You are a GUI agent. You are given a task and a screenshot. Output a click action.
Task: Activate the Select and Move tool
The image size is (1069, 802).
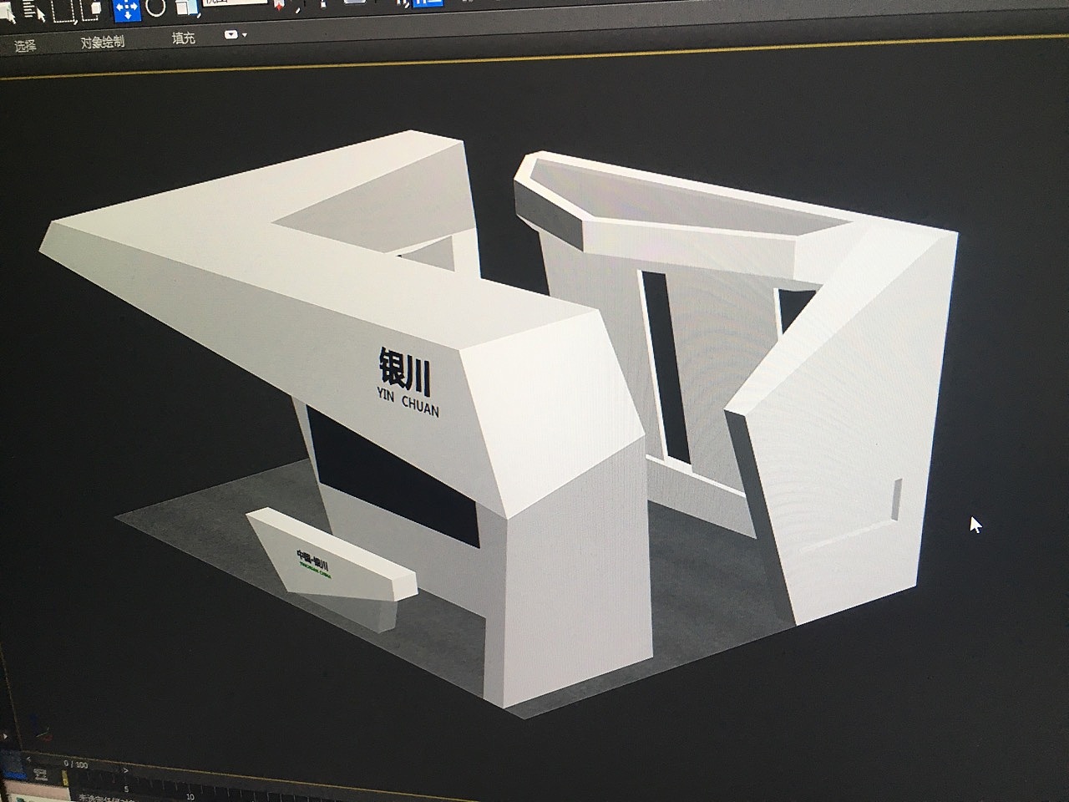pos(126,9)
